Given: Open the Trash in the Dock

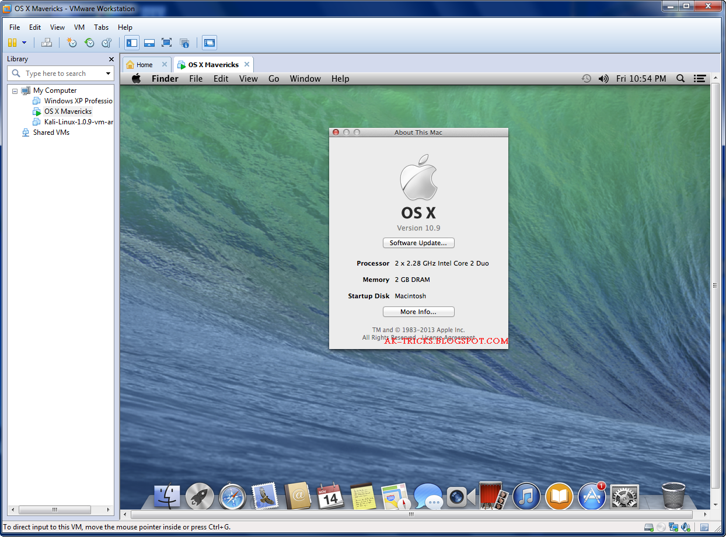Looking at the screenshot, I should pos(673,496).
